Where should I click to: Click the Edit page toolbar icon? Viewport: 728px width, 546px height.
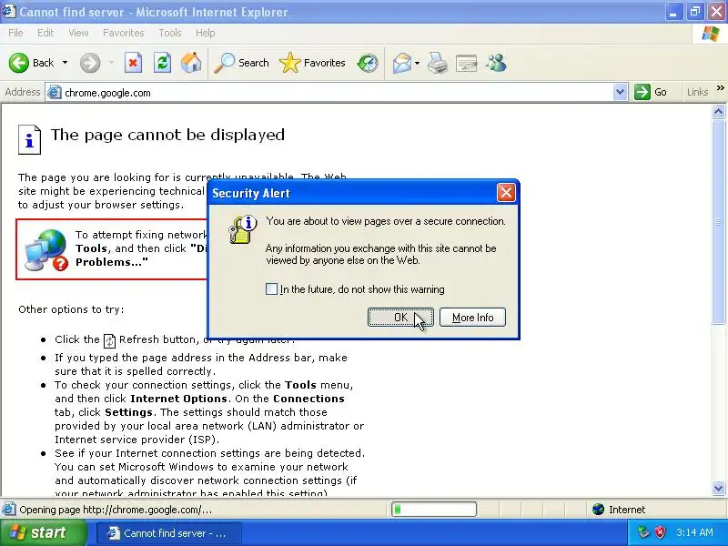tap(467, 63)
